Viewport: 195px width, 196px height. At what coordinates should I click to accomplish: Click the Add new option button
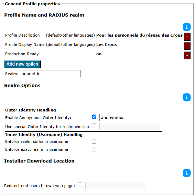pos(22,64)
